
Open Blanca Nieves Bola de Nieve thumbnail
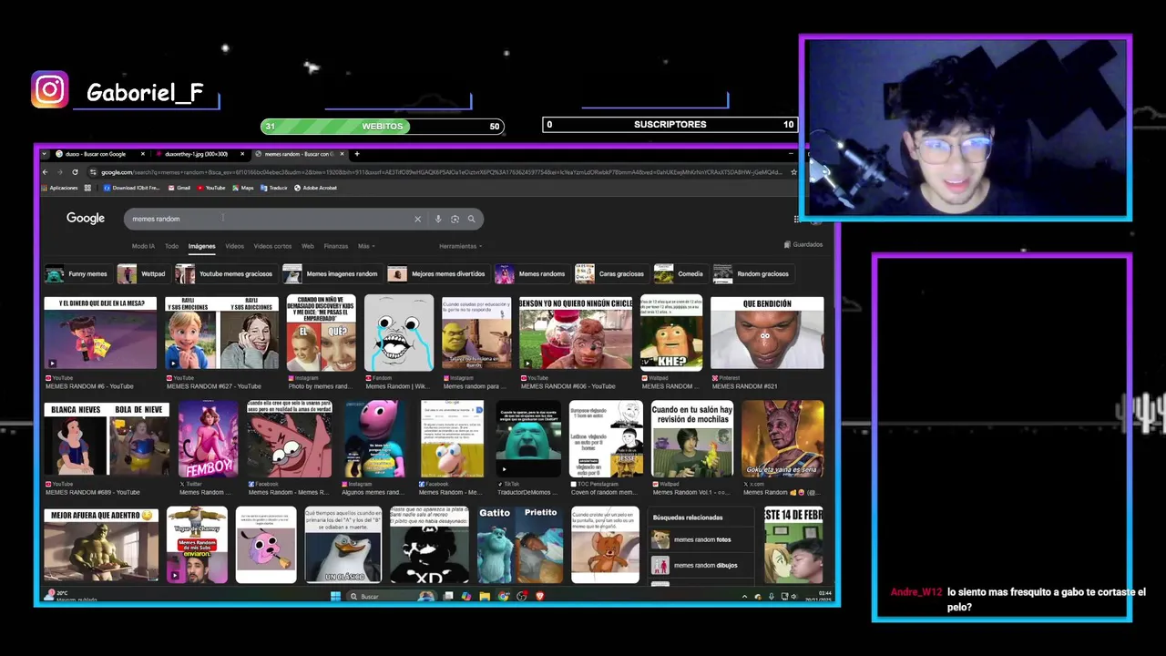[x=107, y=438]
